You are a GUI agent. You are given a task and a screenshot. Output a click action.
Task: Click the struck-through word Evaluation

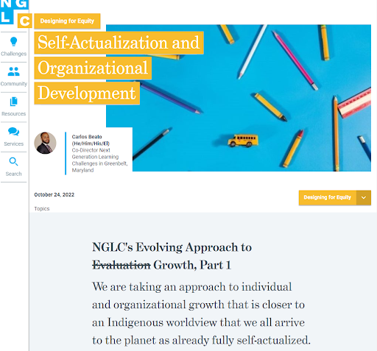(121, 265)
